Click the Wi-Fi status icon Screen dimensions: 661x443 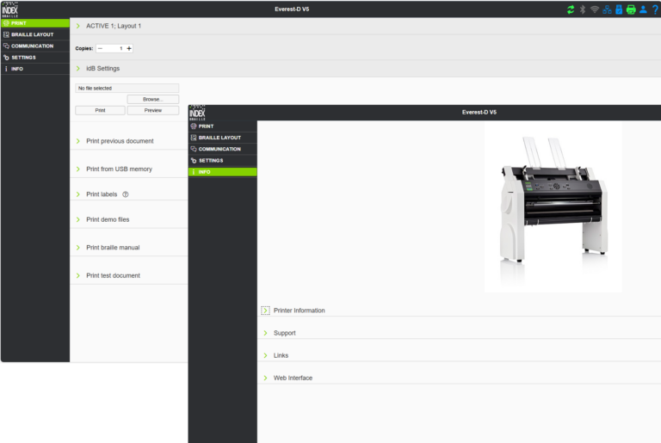[594, 9]
